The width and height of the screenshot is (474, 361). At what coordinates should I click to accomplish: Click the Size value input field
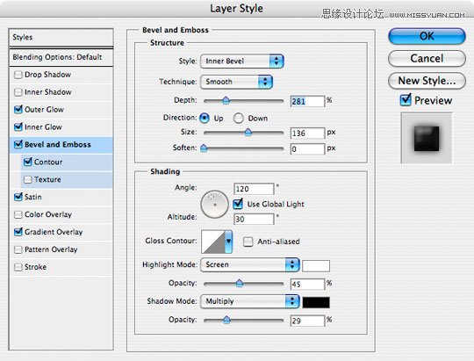(307, 134)
